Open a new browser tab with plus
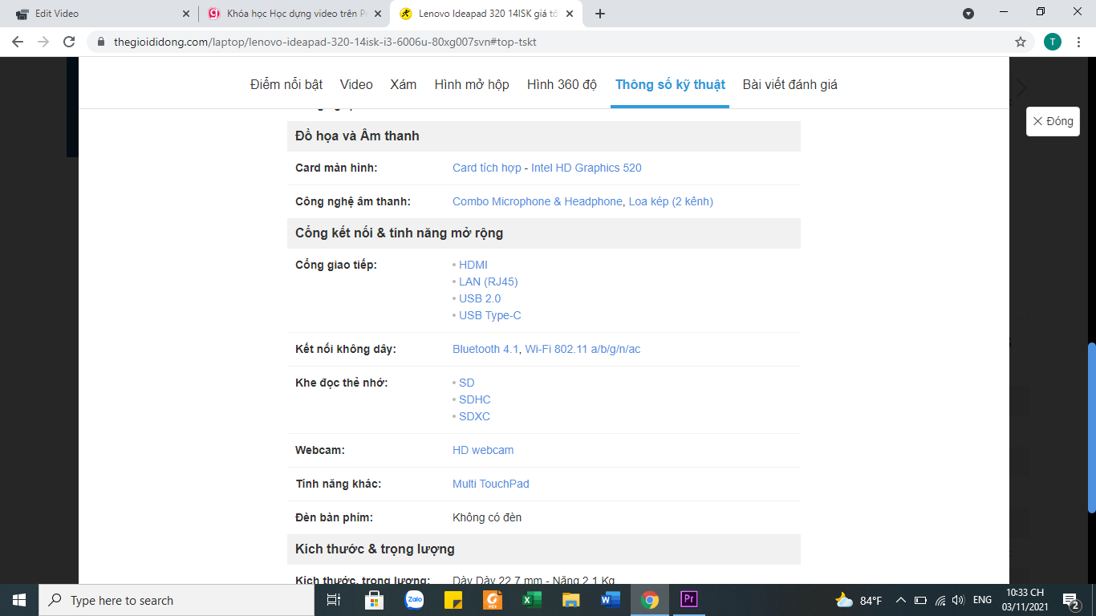This screenshot has height=616, width=1096. pyautogui.click(x=600, y=14)
